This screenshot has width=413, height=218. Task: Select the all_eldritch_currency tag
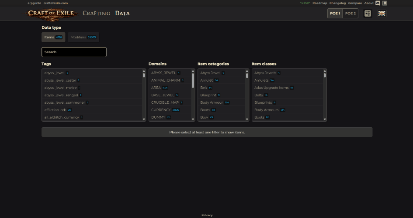point(92,117)
